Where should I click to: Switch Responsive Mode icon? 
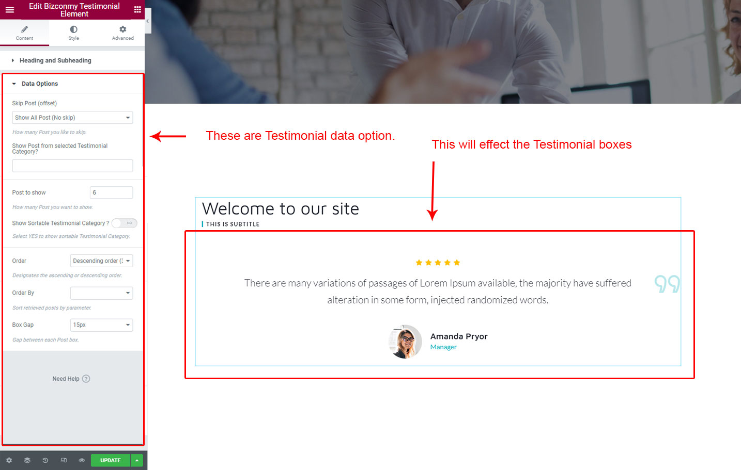click(x=64, y=460)
